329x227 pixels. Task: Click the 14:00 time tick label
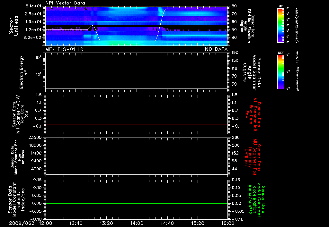(137, 223)
